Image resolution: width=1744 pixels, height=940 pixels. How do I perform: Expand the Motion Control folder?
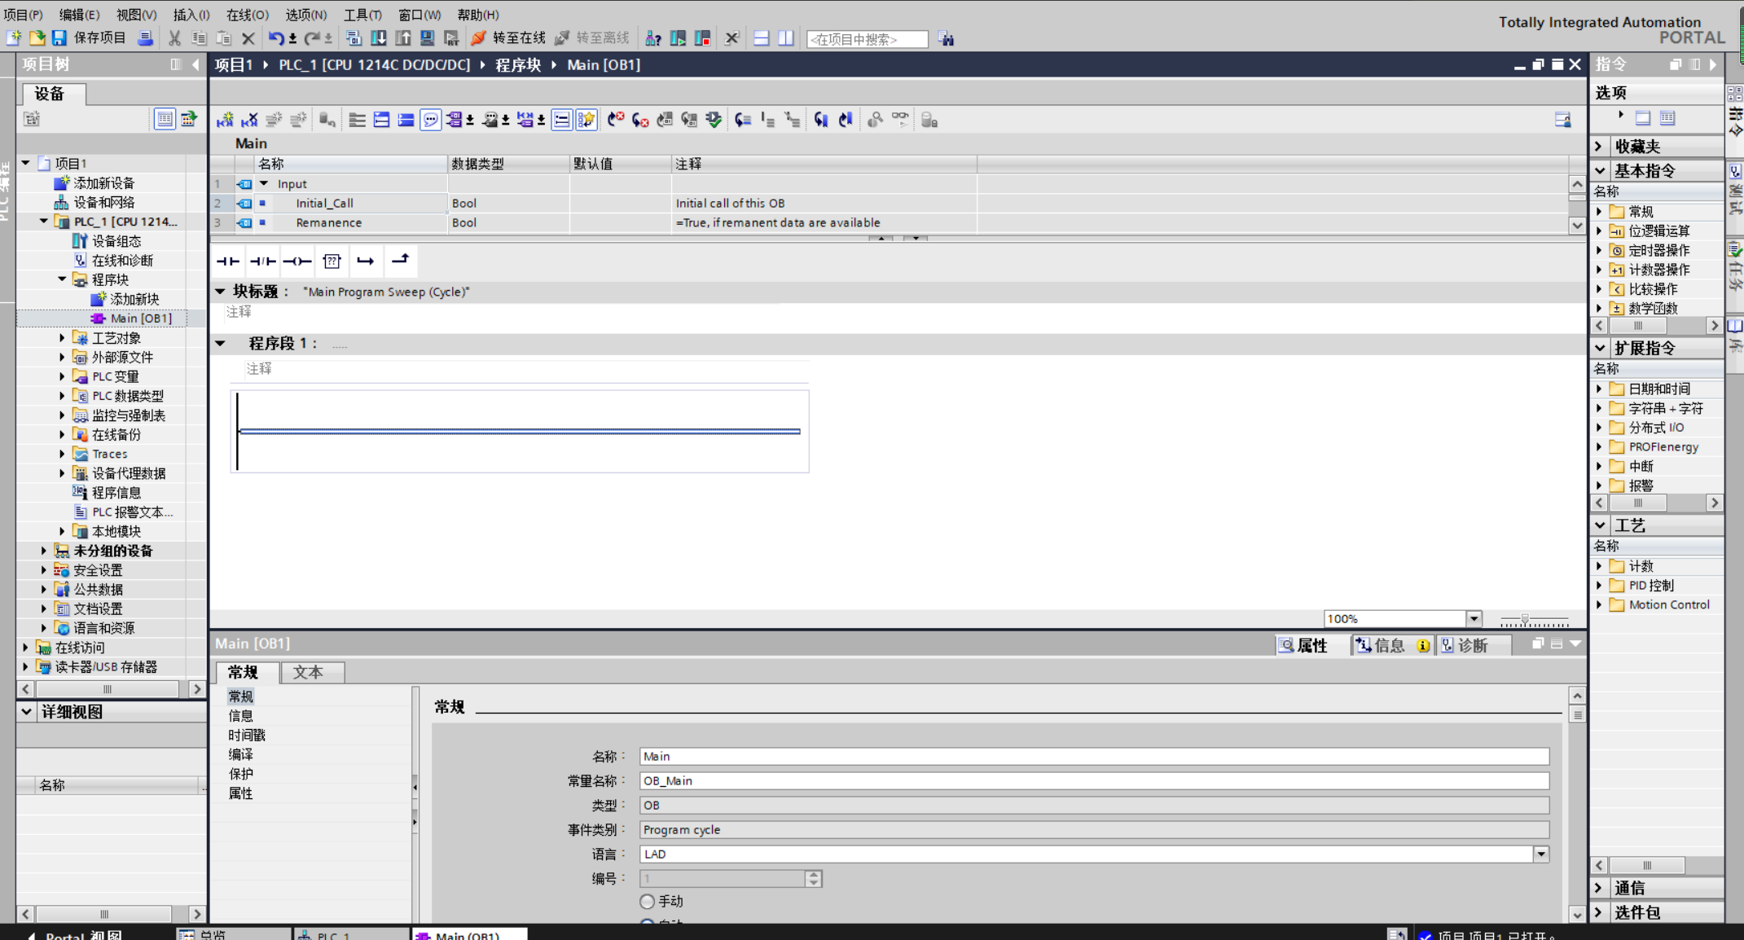click(1599, 604)
